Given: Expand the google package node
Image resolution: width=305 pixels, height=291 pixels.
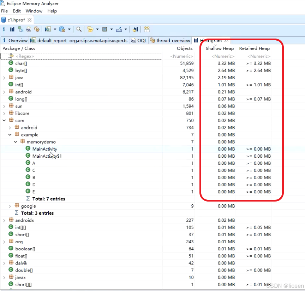Looking at the screenshot, I should (10, 206).
